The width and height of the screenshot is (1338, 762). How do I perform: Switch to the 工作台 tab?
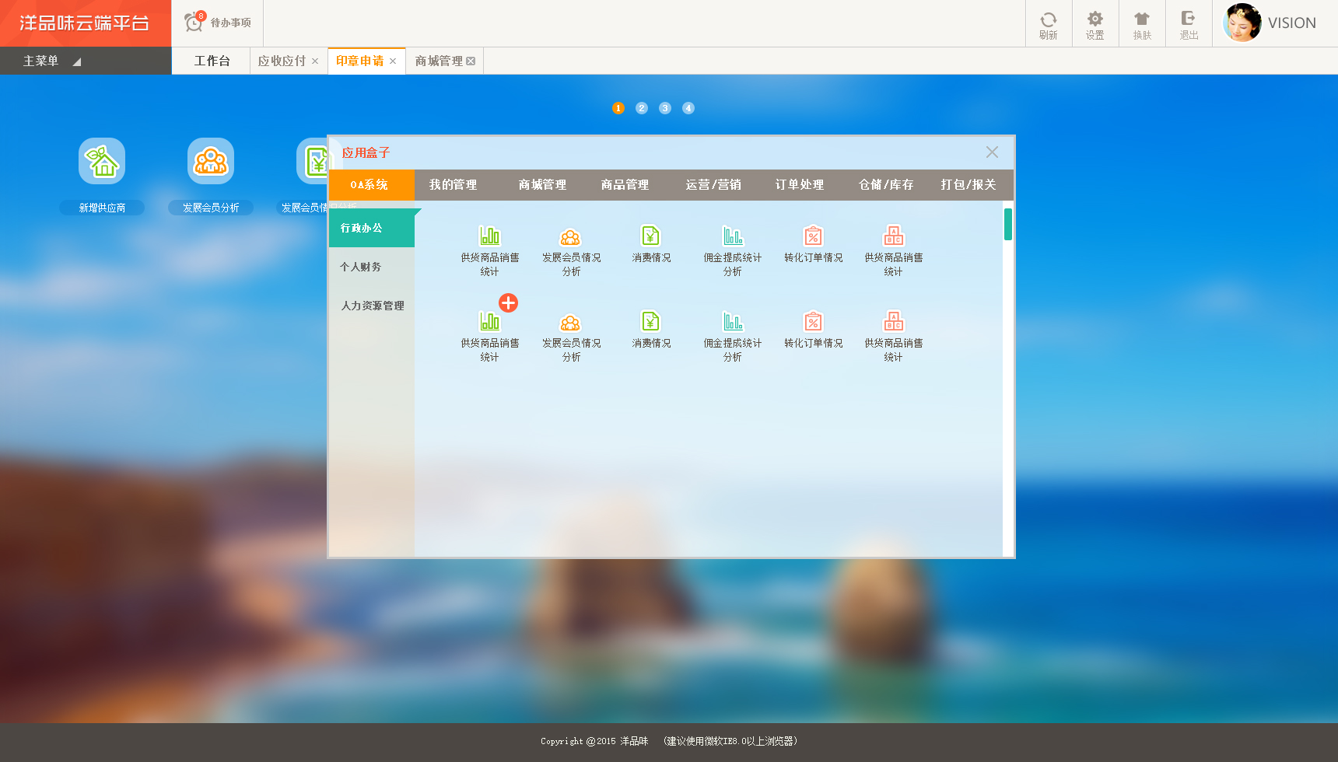click(x=211, y=61)
